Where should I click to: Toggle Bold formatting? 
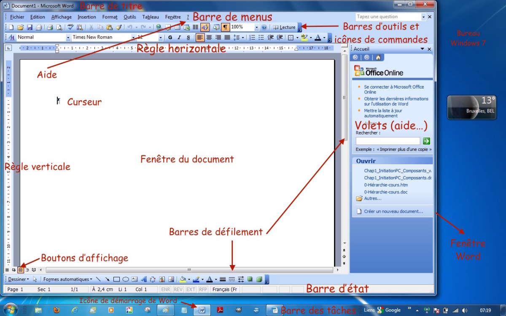pos(170,37)
